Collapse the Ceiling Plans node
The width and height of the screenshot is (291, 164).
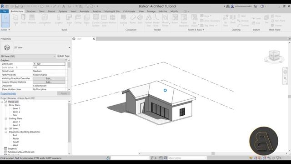(6, 118)
